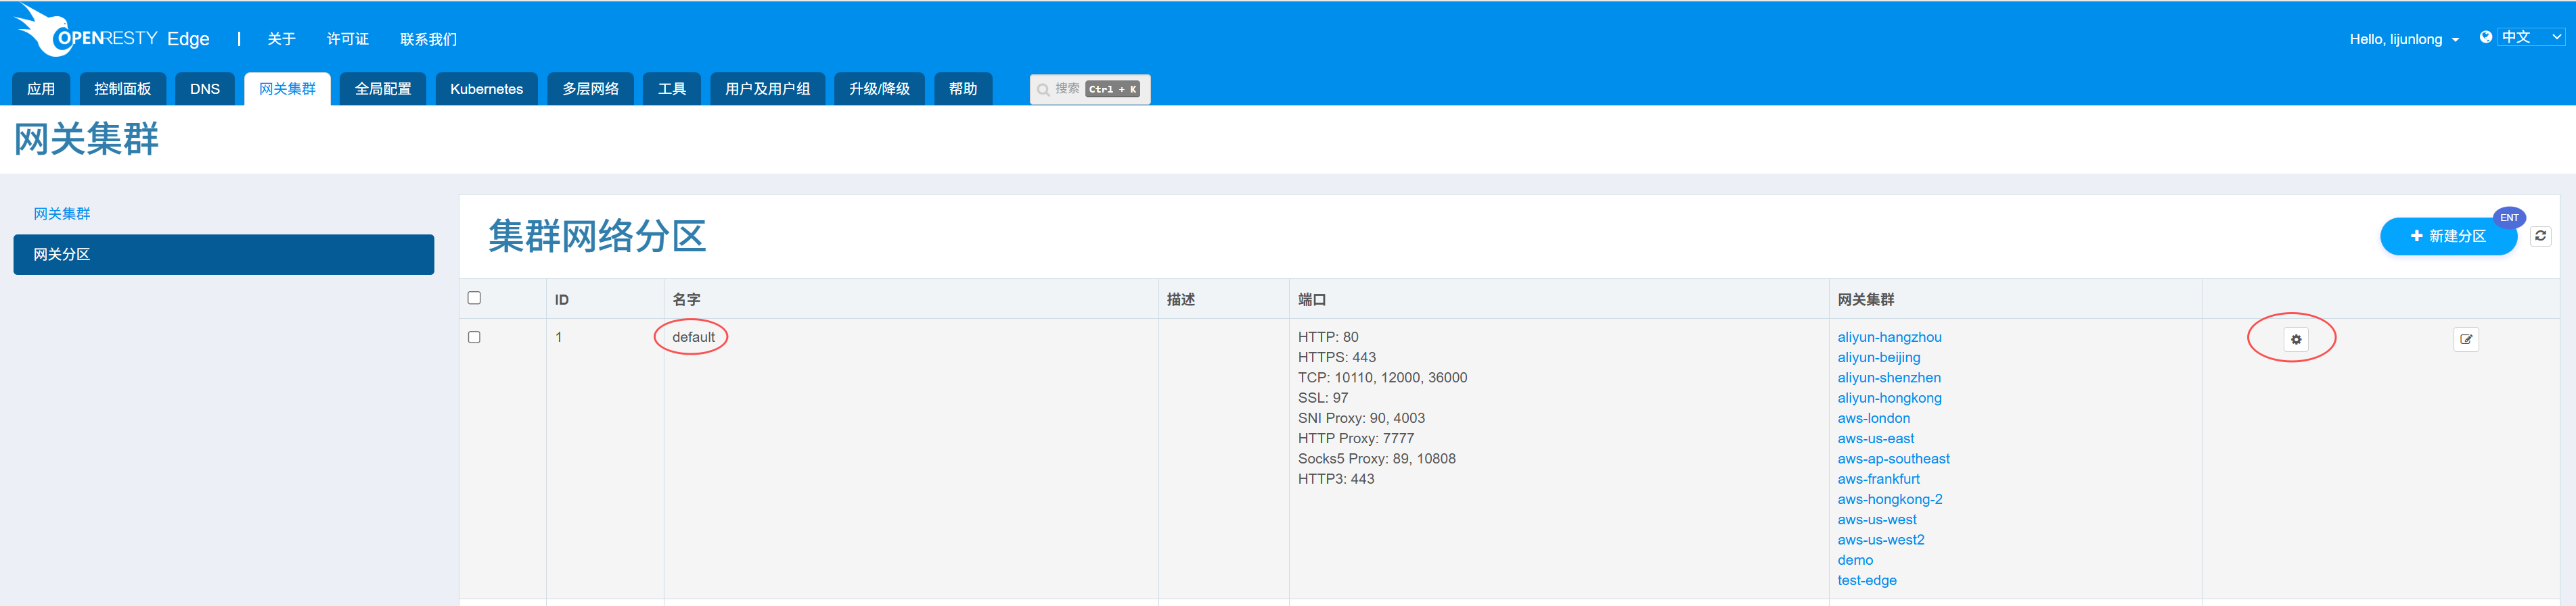Click the globe language icon
Screen dimensions: 2576x606
click(2485, 38)
